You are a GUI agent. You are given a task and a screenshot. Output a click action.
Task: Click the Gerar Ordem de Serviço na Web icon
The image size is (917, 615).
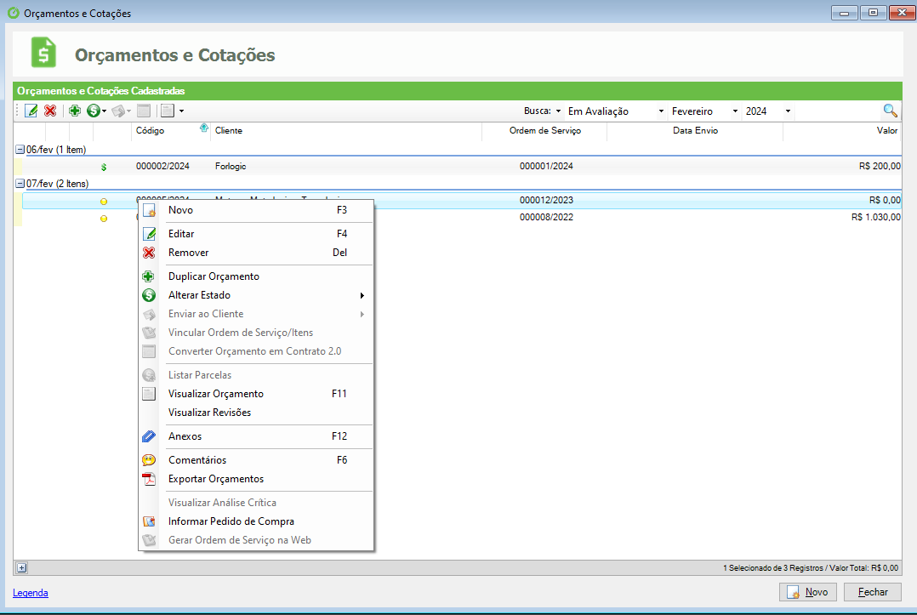tap(149, 540)
